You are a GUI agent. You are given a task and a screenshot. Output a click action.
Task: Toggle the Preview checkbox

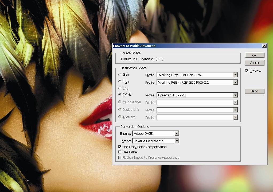(247, 71)
